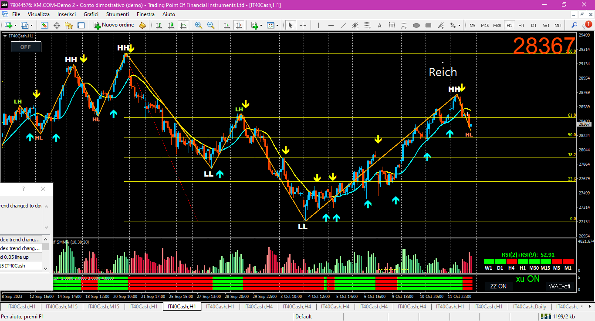The image size is (595, 321).
Task: Open the Data Window crosshair-target icon
Action: [57, 25]
